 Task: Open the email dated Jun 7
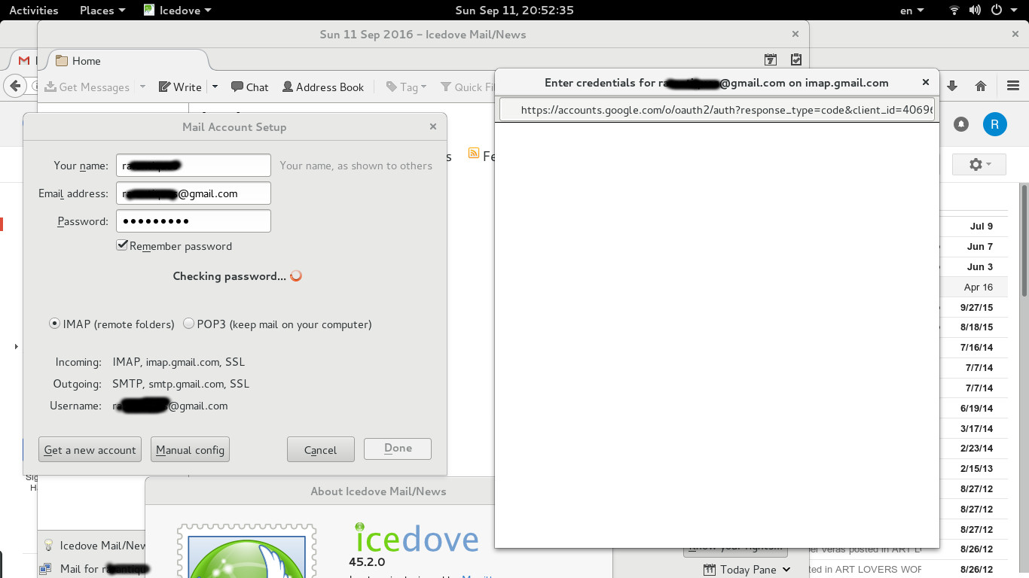point(979,246)
